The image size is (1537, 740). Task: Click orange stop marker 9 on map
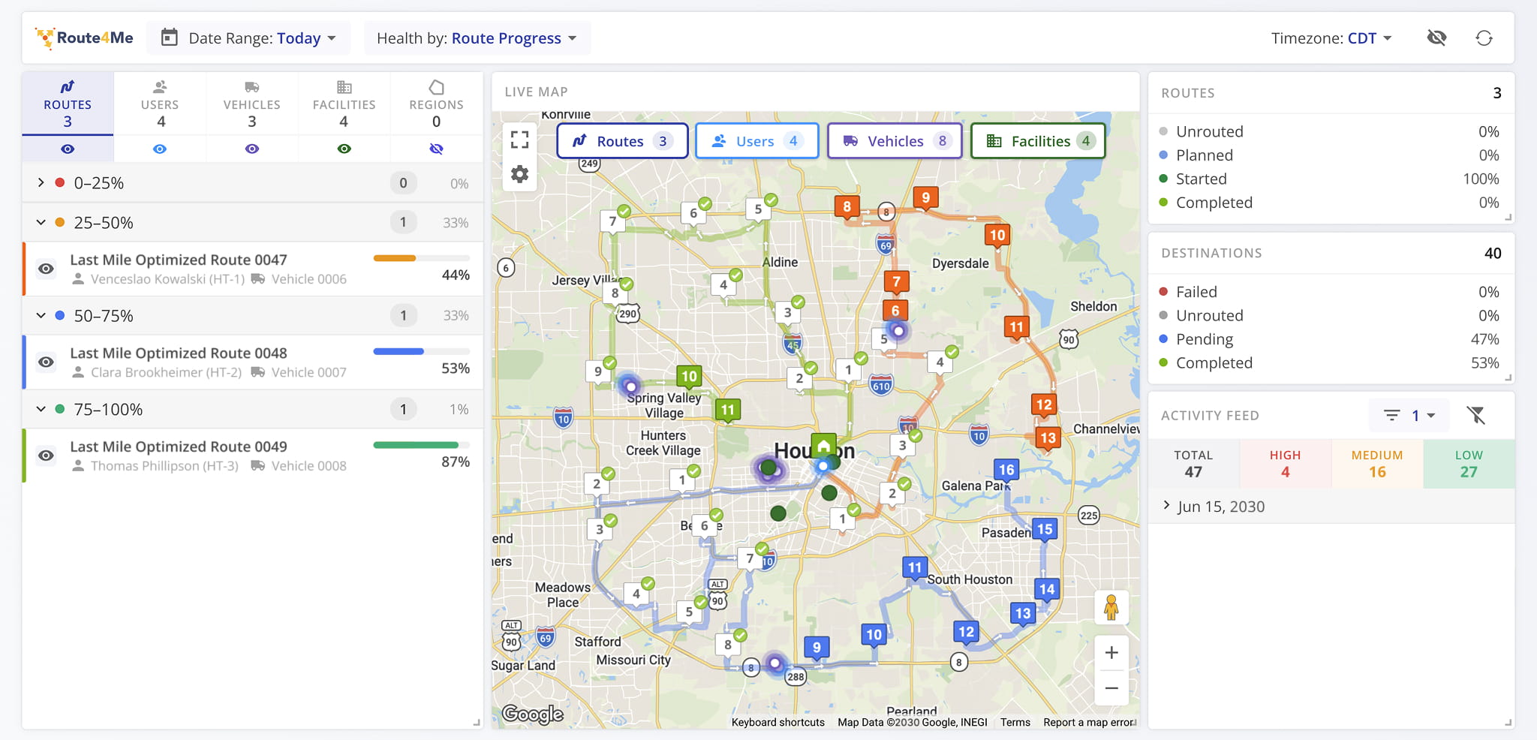point(925,198)
